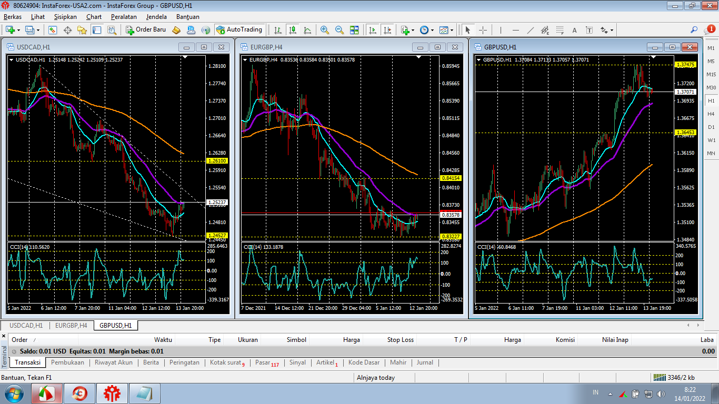Open the Profiles toolbar icon
Viewport: 719px width, 404px height.
(29, 30)
